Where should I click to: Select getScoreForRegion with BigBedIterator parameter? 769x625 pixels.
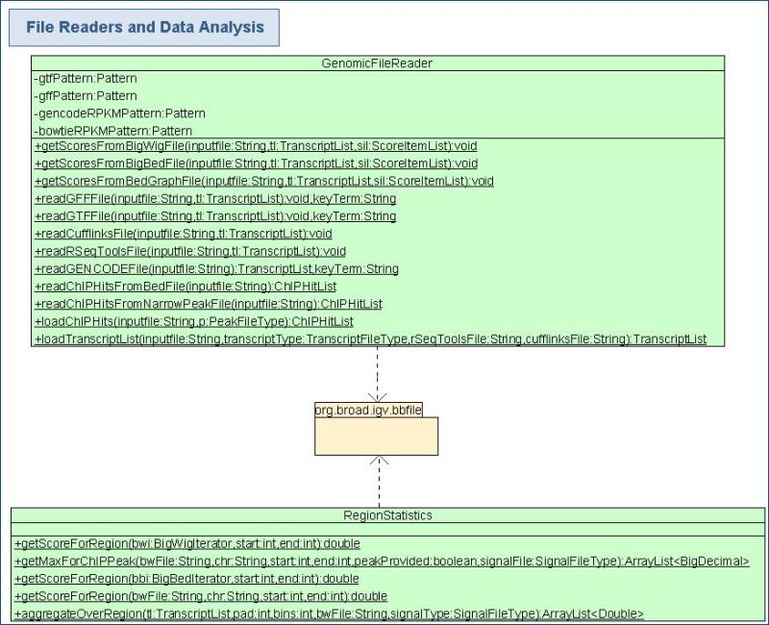click(x=186, y=579)
